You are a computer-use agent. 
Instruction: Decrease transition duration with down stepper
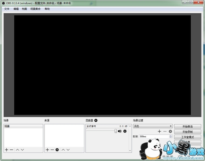coord(170,137)
